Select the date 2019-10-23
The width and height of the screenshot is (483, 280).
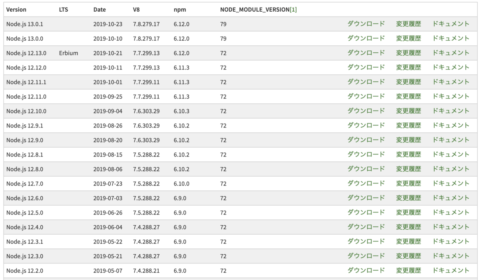tap(107, 24)
